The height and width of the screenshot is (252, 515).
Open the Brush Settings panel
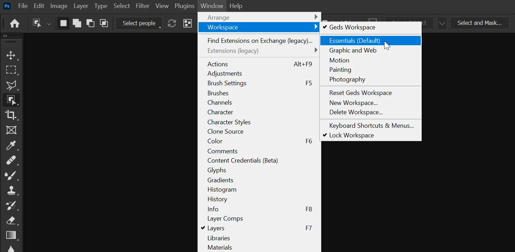pos(259,83)
